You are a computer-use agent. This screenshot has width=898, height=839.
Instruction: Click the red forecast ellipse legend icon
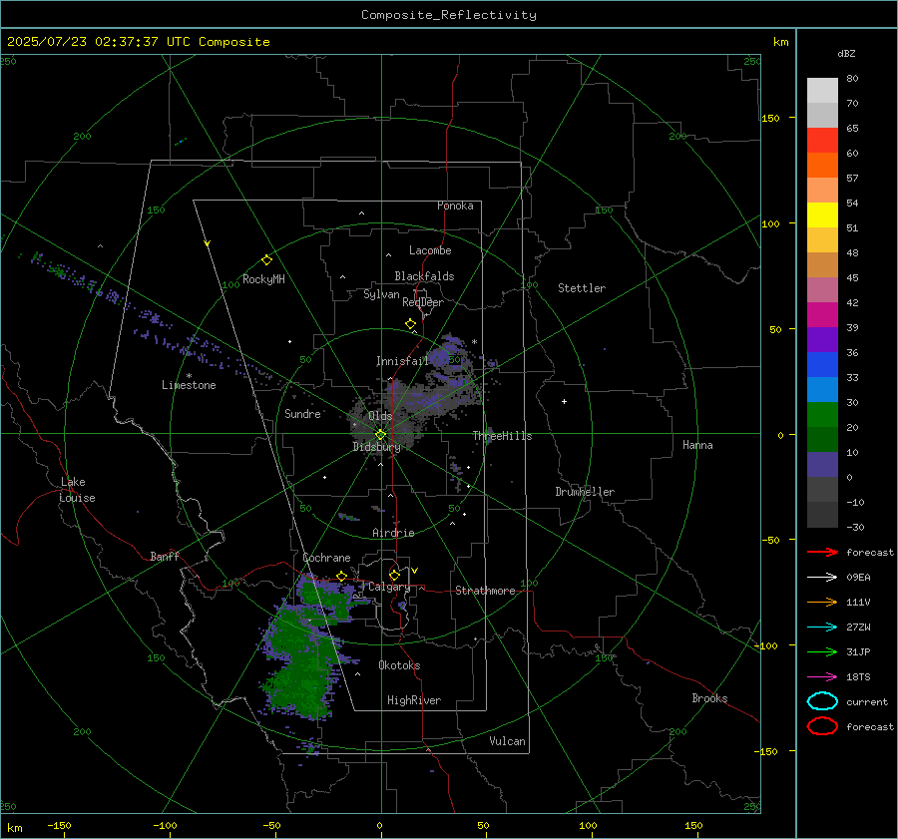(822, 726)
